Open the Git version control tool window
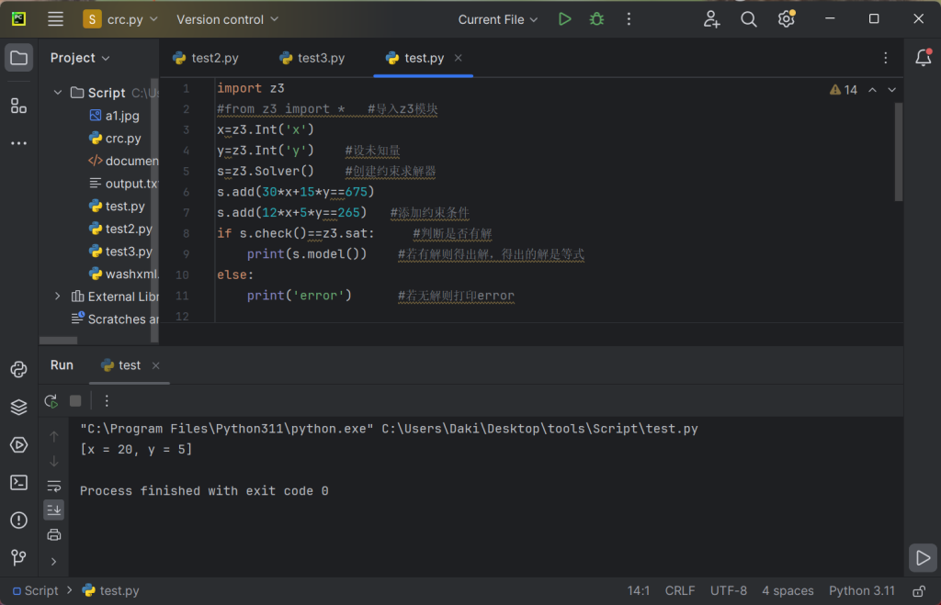The image size is (941, 605). coord(18,557)
